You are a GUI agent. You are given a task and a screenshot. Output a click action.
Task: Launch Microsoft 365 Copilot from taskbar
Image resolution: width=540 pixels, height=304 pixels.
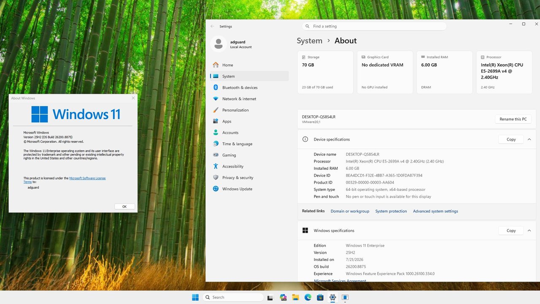click(x=283, y=297)
